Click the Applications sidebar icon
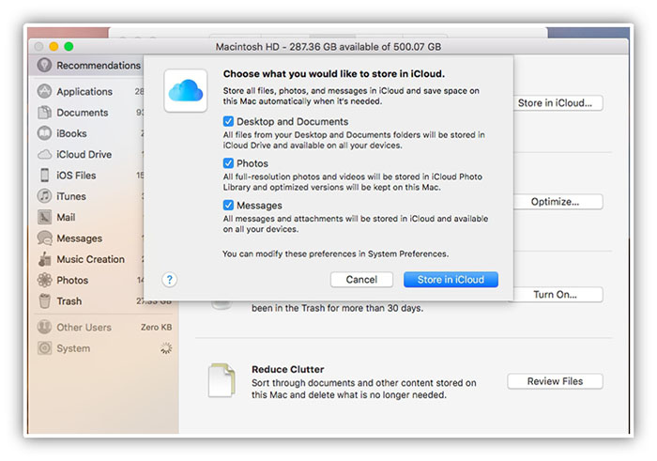This screenshot has width=657, height=461. (44, 91)
